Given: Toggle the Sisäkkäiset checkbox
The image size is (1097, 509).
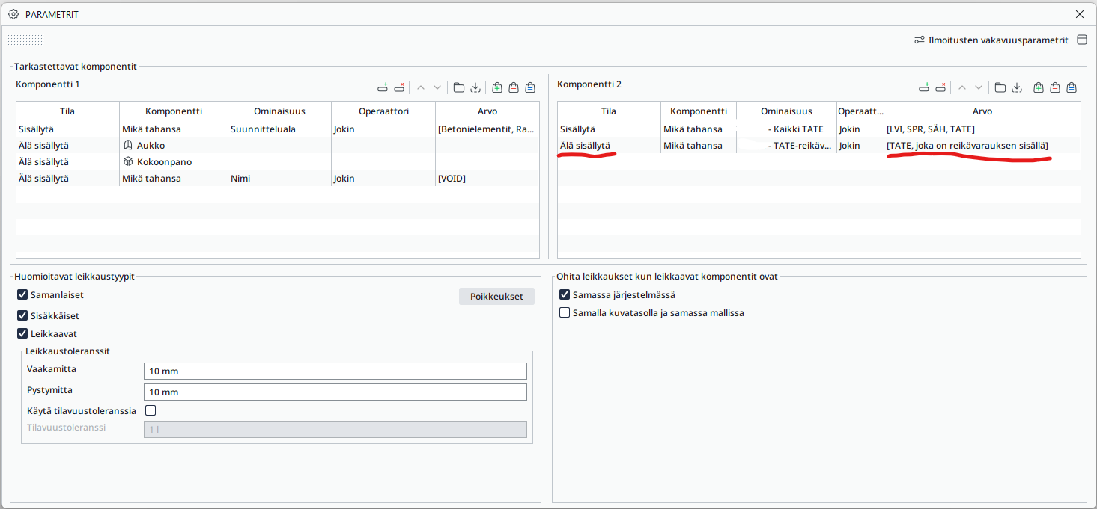Looking at the screenshot, I should click(x=22, y=316).
